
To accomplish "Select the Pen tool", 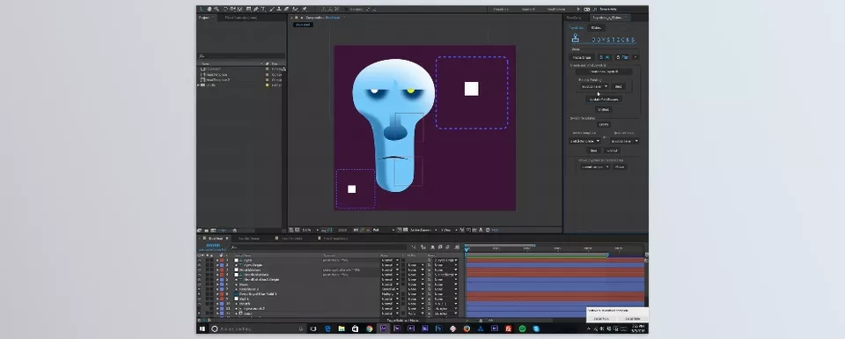I will 255,9.
